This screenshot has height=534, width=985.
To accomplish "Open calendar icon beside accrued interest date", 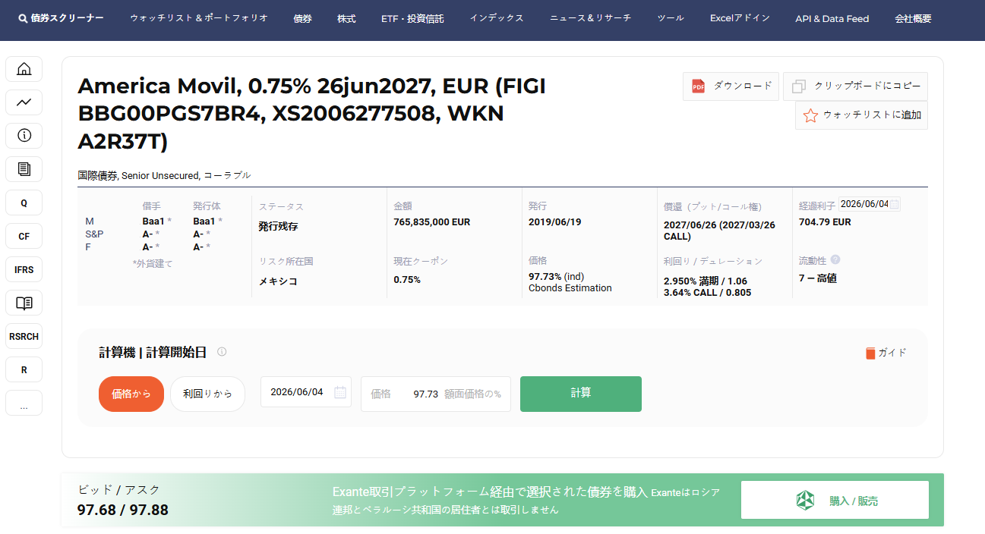I will (895, 204).
